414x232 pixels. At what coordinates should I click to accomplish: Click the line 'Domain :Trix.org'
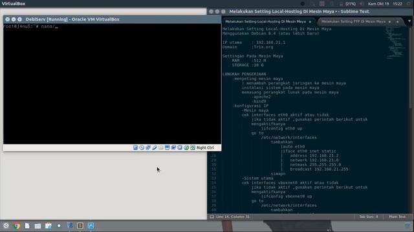(248, 47)
